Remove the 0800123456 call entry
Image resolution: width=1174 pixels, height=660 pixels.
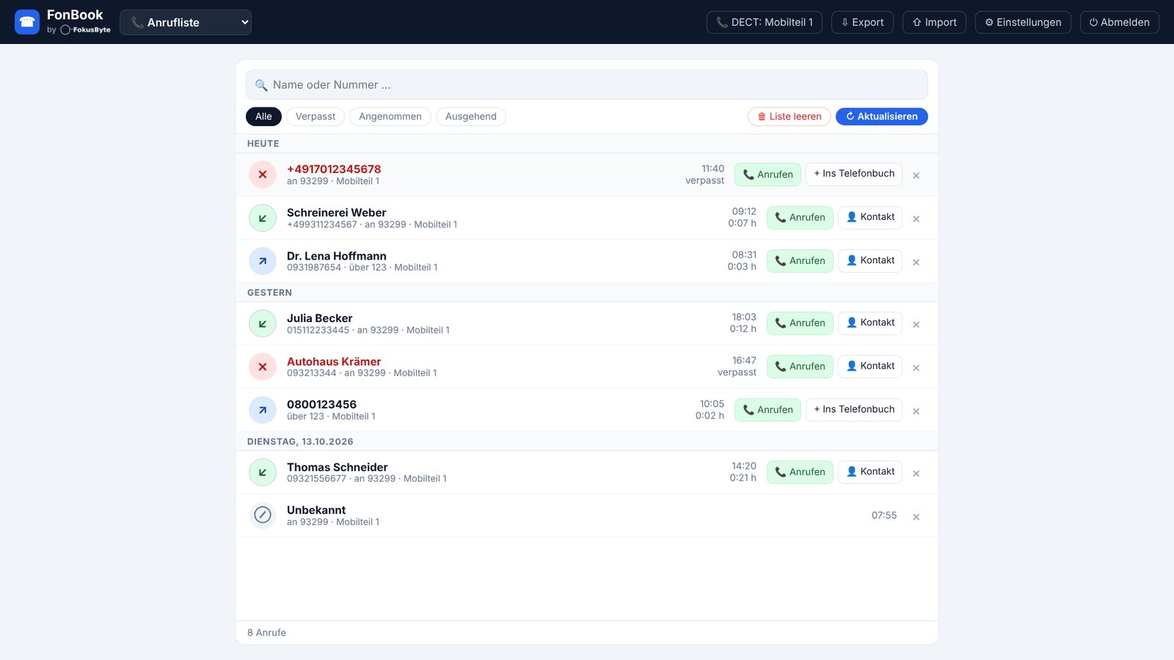pyautogui.click(x=916, y=411)
